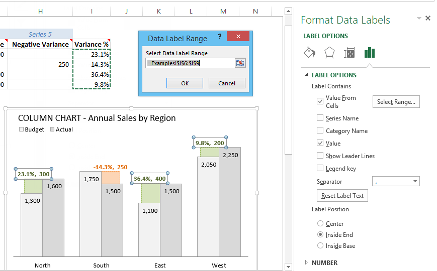Open the Fill & Line paint bucket tab
The height and width of the screenshot is (271, 437).
click(x=309, y=52)
